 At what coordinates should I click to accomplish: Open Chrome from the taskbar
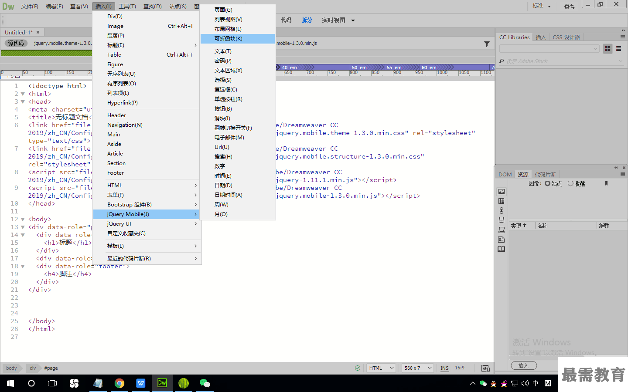click(119, 383)
